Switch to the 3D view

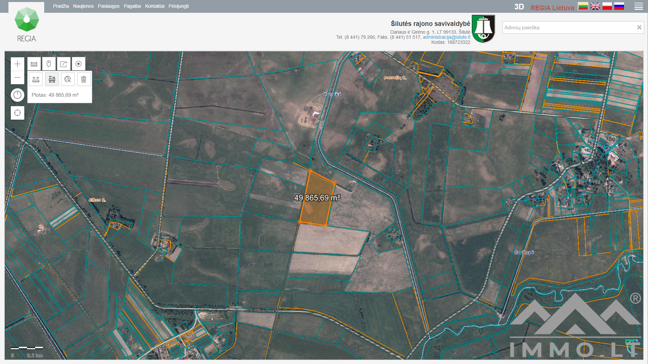(x=519, y=7)
